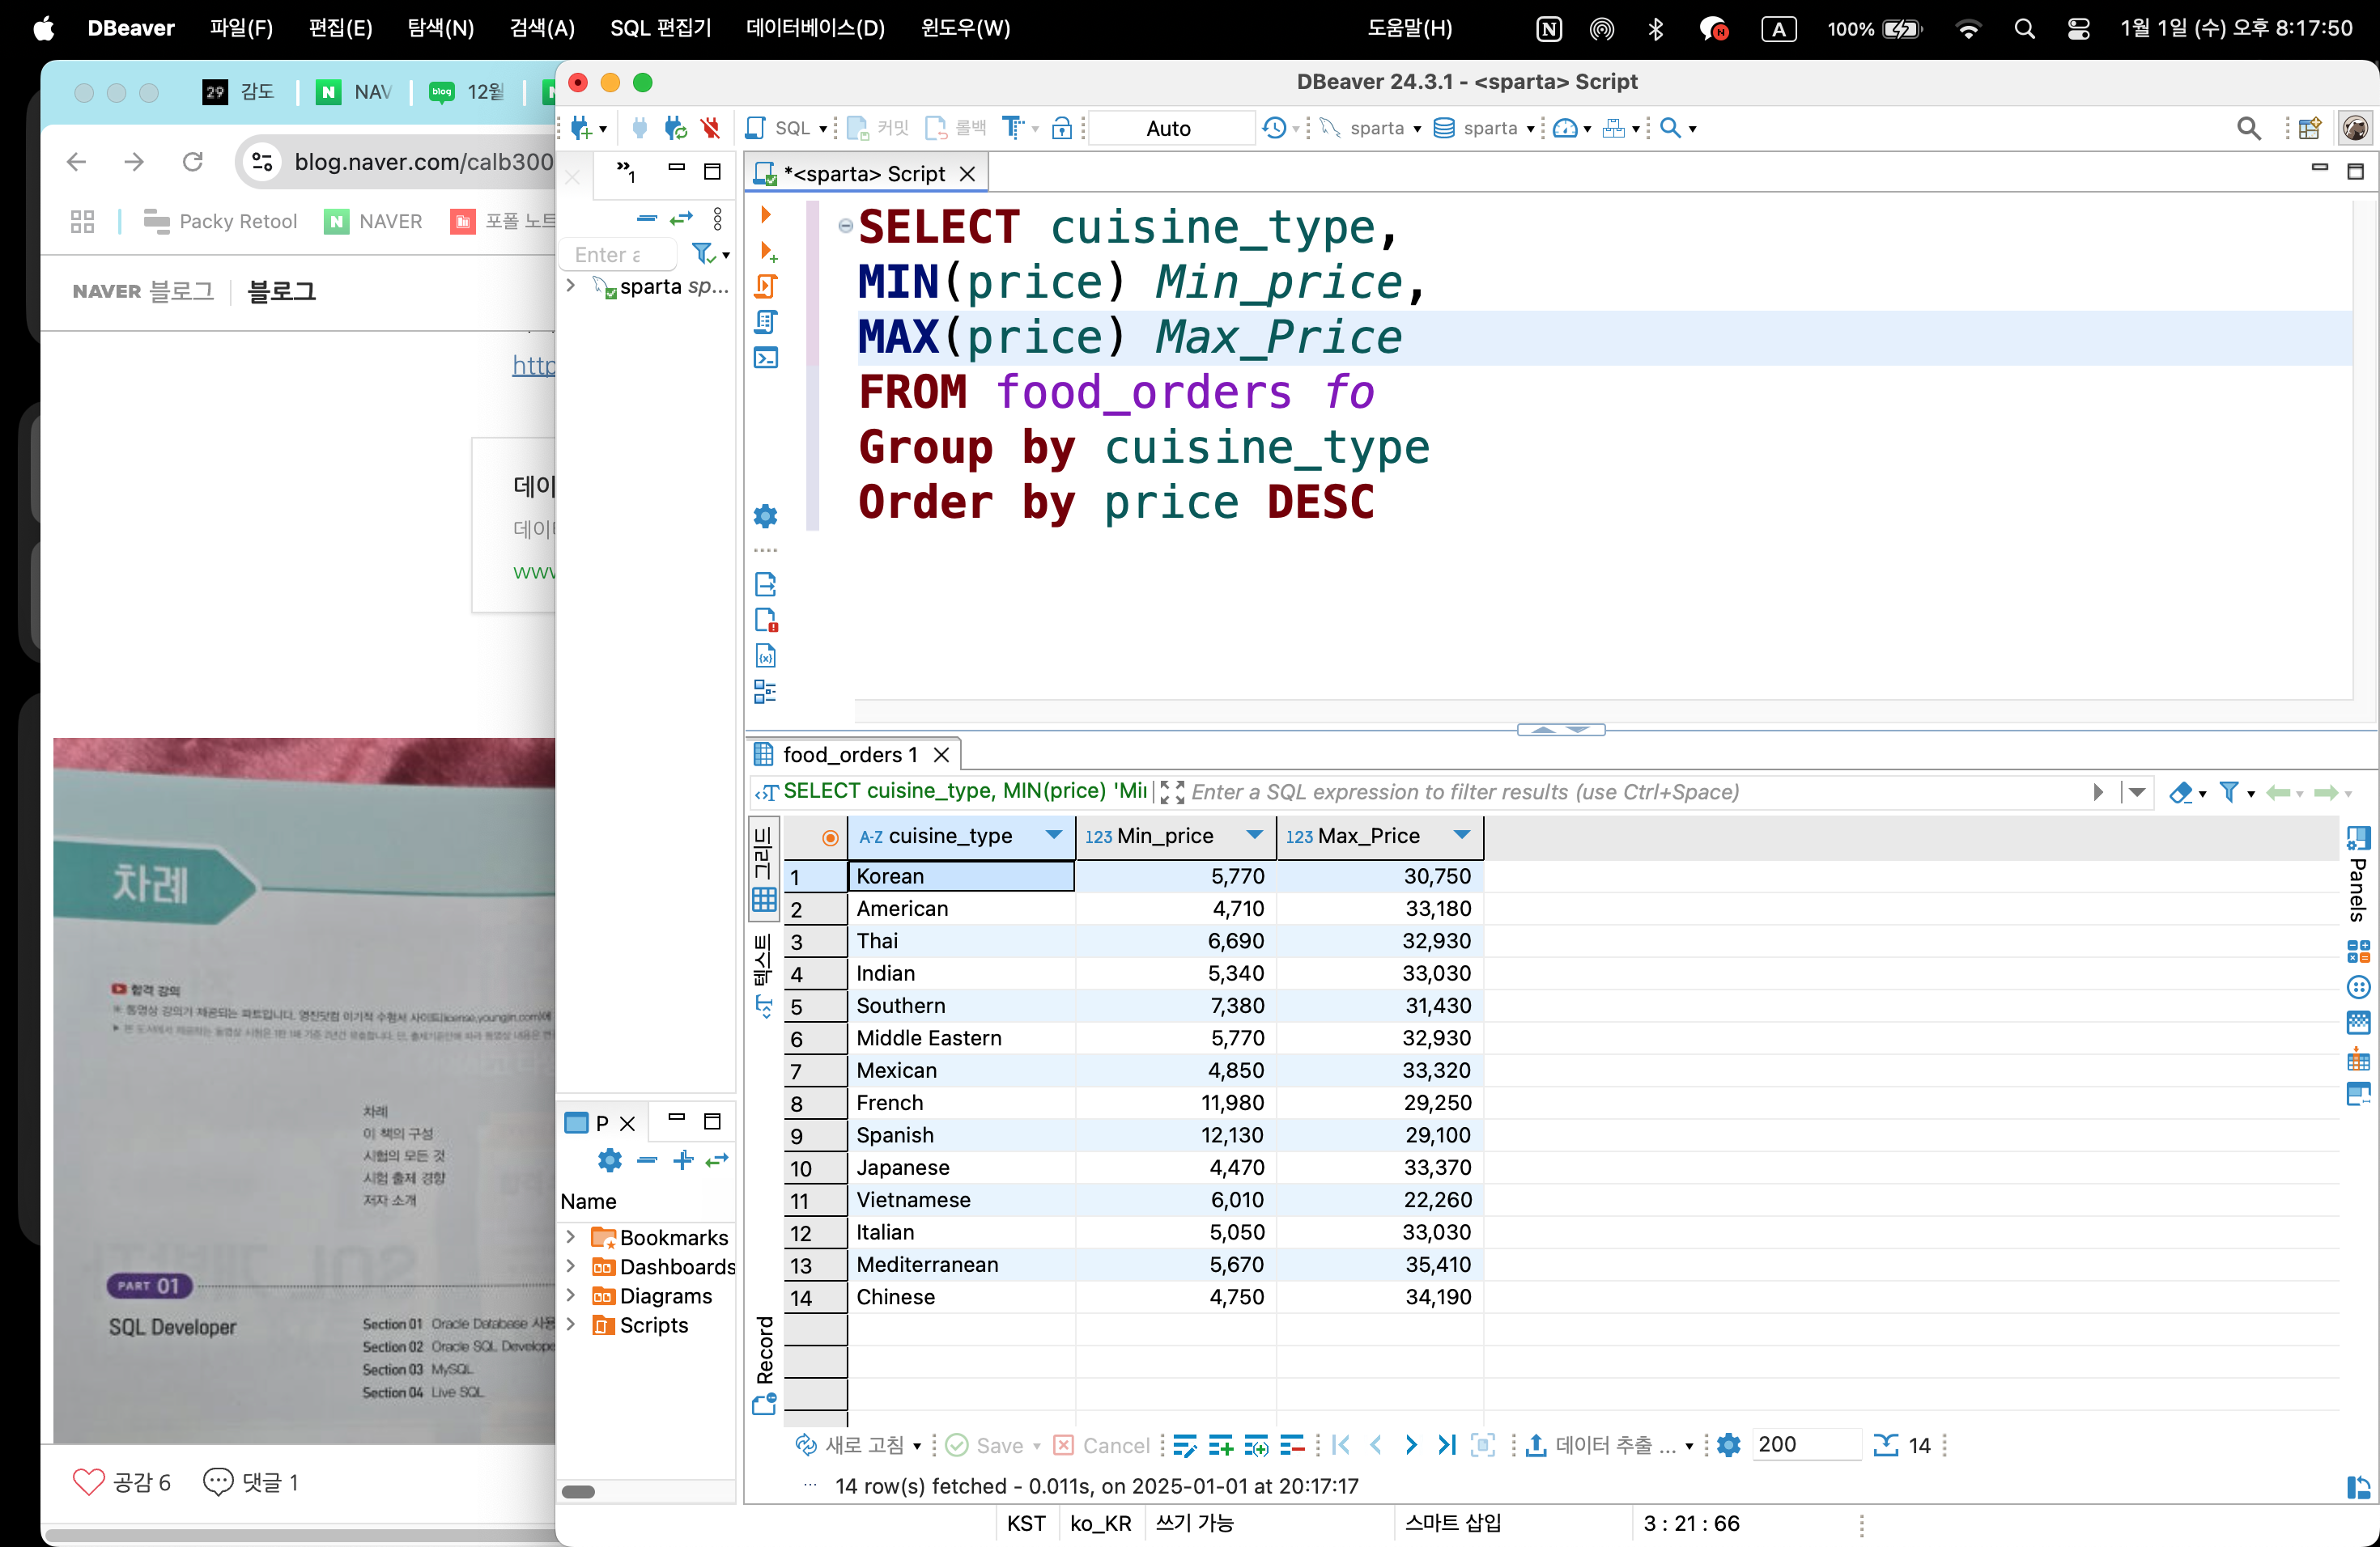The image size is (2380, 1547).
Task: Open the Auto commit mode combo box
Action: 1168,128
